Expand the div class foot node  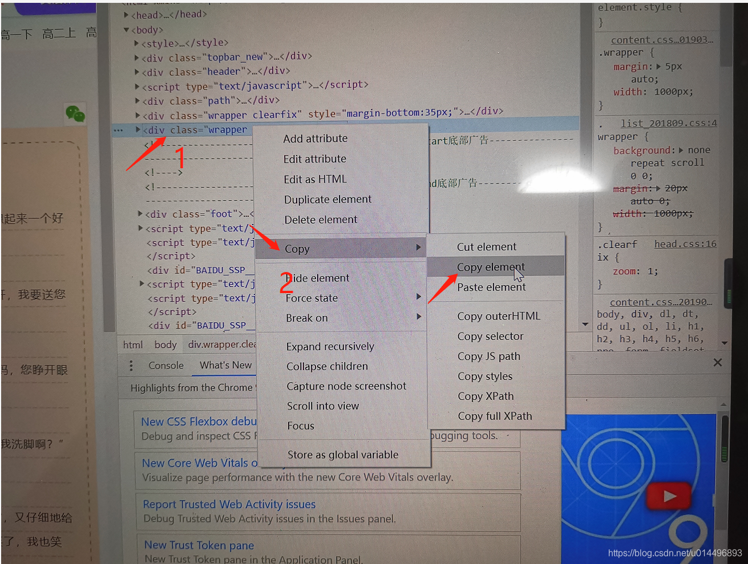click(140, 214)
